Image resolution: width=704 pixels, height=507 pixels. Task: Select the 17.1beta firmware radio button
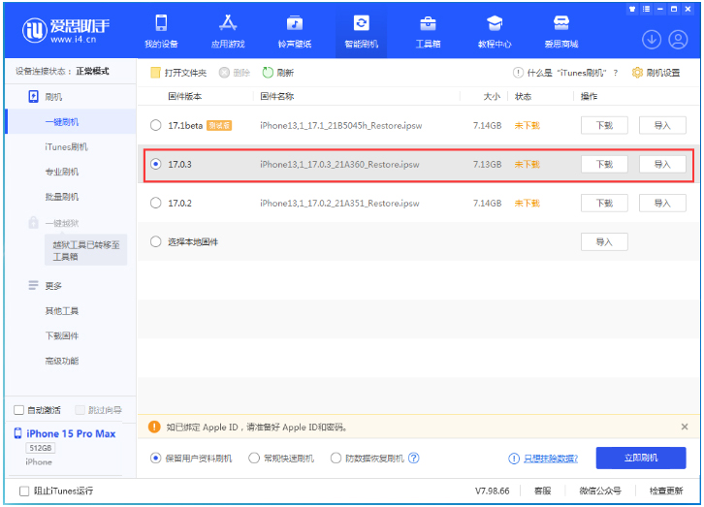(x=156, y=125)
